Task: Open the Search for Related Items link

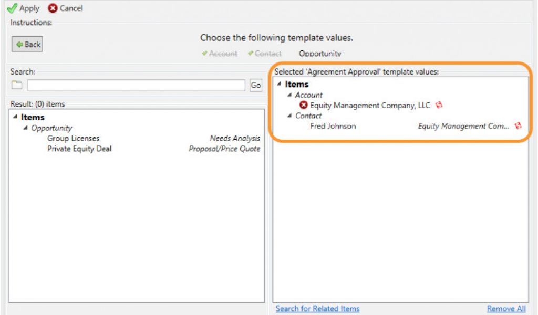Action: coord(318,308)
